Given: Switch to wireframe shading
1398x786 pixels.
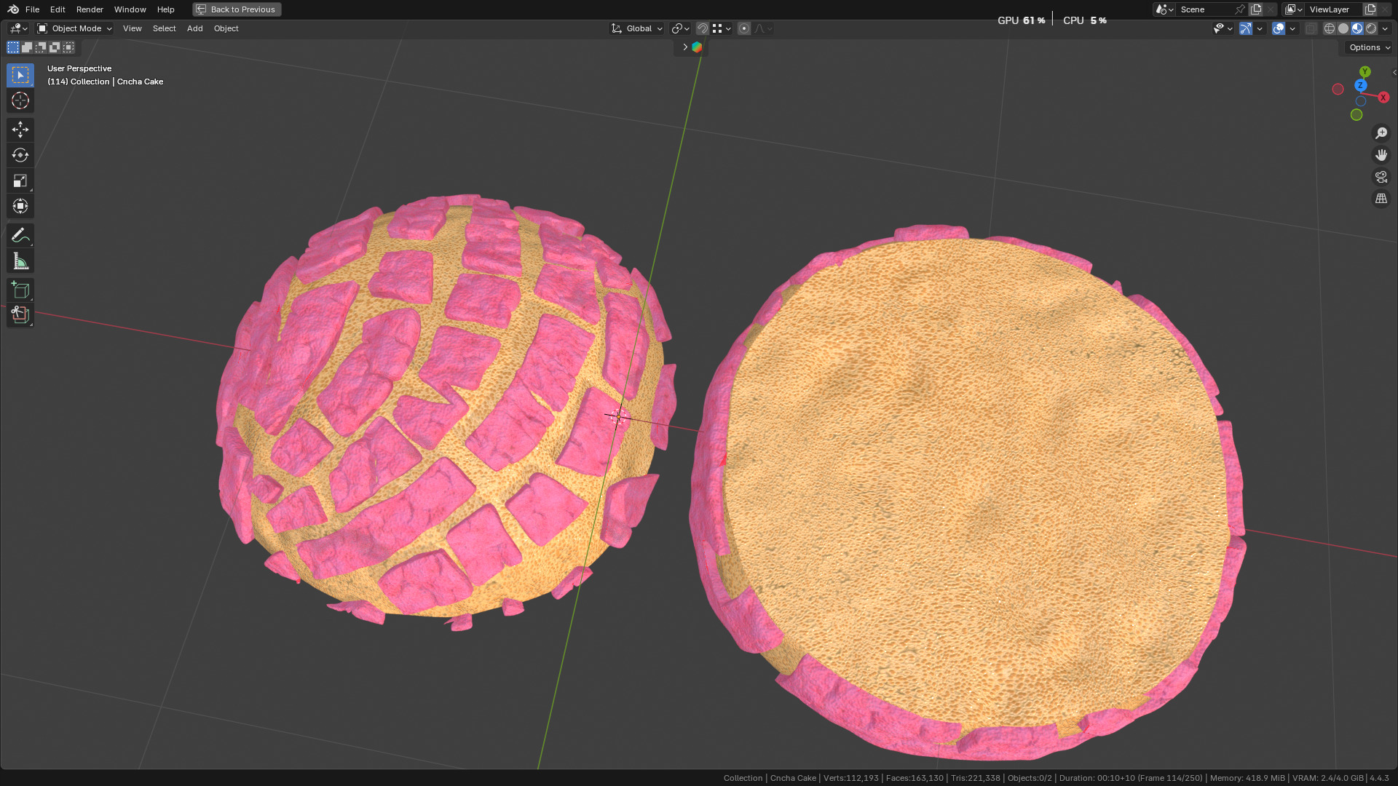Looking at the screenshot, I should pos(1330,28).
